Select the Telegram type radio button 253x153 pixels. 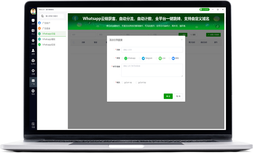click(140, 58)
